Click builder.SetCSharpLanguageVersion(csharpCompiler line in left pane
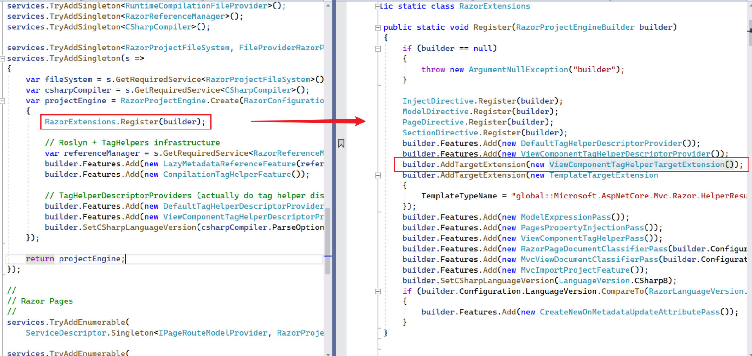 click(184, 227)
